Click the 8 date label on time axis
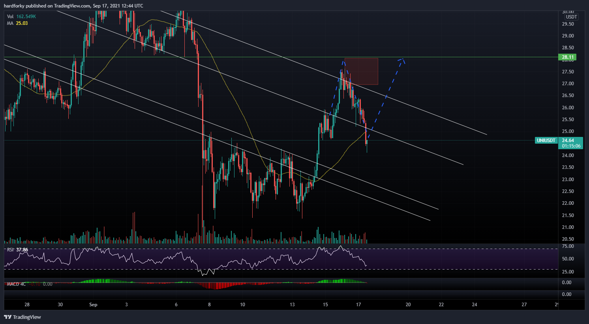The height and width of the screenshot is (324, 589). tap(209, 305)
